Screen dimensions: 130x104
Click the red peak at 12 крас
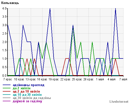click(x=27, y=59)
